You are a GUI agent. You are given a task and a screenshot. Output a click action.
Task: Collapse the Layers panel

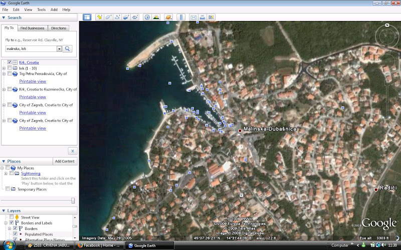[4, 210]
